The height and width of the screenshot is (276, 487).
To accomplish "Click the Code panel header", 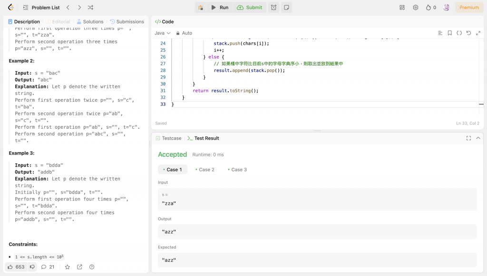I will coord(164,22).
